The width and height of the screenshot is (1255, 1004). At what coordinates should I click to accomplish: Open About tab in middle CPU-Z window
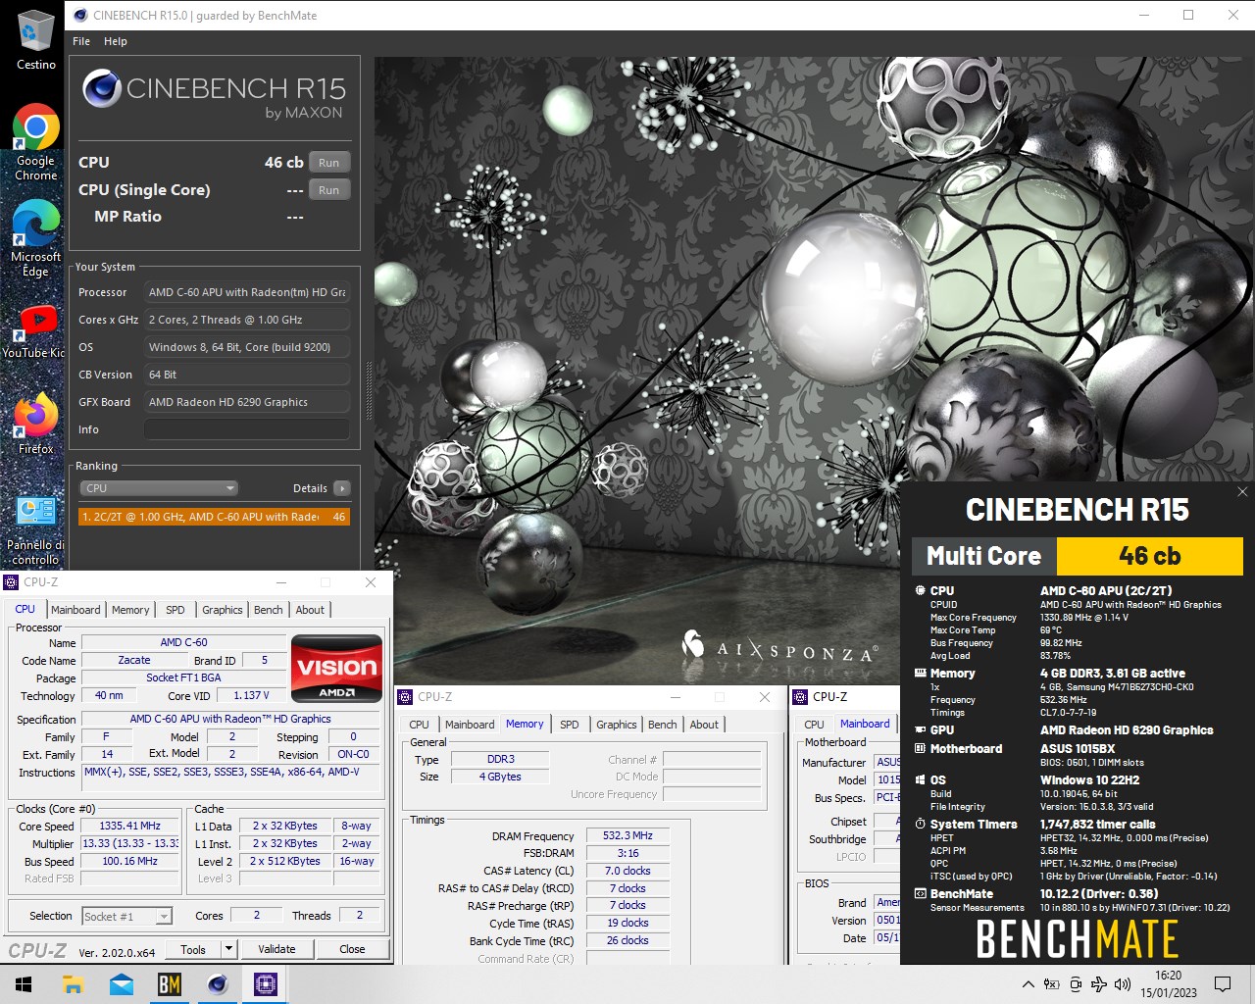coord(704,725)
